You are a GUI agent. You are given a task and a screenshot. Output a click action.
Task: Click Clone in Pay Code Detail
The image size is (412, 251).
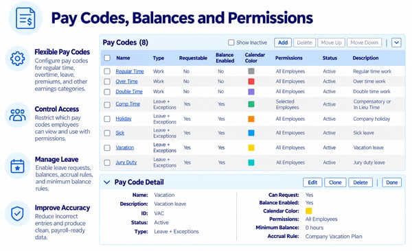pyautogui.click(x=335, y=182)
